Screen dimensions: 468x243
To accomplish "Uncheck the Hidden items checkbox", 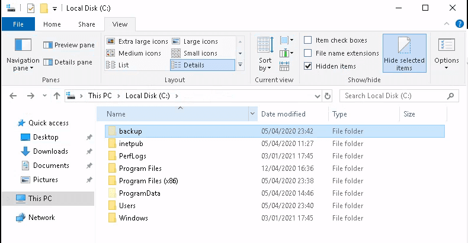I will click(x=307, y=66).
